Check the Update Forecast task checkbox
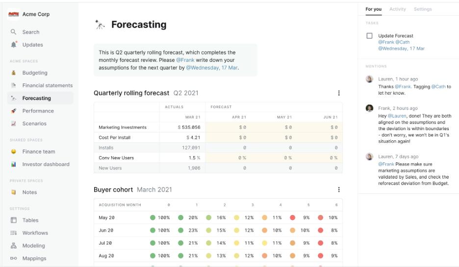 pos(369,36)
